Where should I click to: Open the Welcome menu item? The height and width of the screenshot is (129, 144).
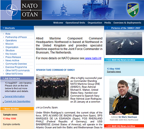(58, 23)
